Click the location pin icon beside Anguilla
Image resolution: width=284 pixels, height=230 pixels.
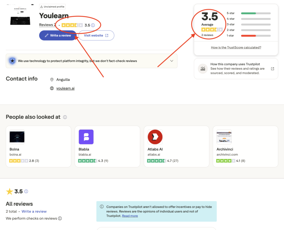pyautogui.click(x=52, y=79)
